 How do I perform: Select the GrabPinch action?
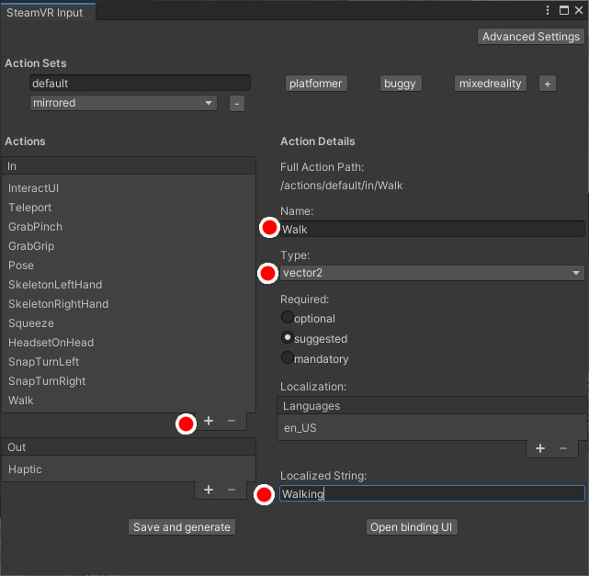129,227
